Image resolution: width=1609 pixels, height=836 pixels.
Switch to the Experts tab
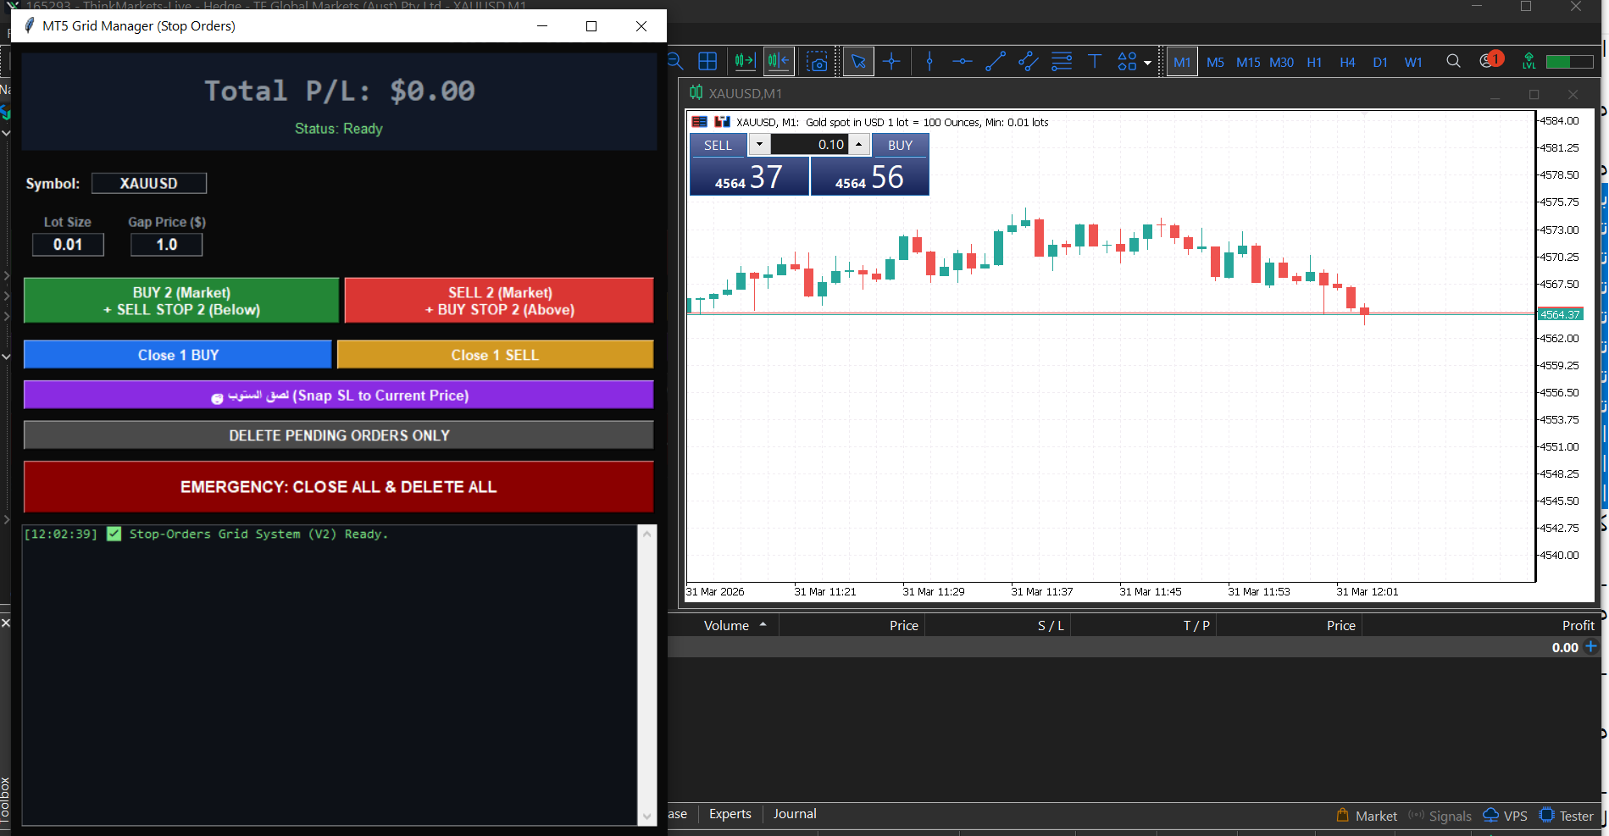point(730,814)
